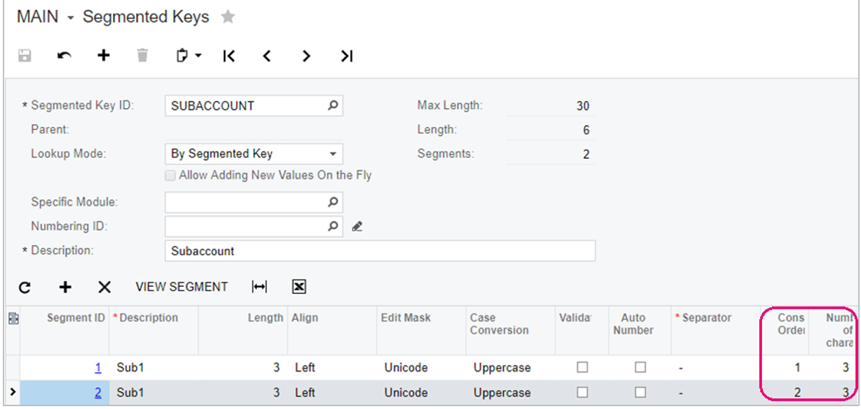
Task: Jump to the last record with the toolbar arrow
Action: [346, 56]
